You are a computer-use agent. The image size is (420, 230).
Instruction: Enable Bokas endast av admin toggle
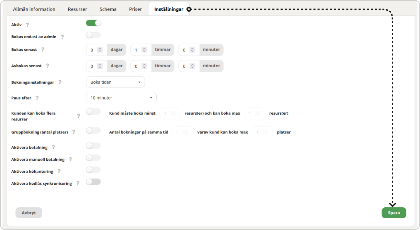93,35
